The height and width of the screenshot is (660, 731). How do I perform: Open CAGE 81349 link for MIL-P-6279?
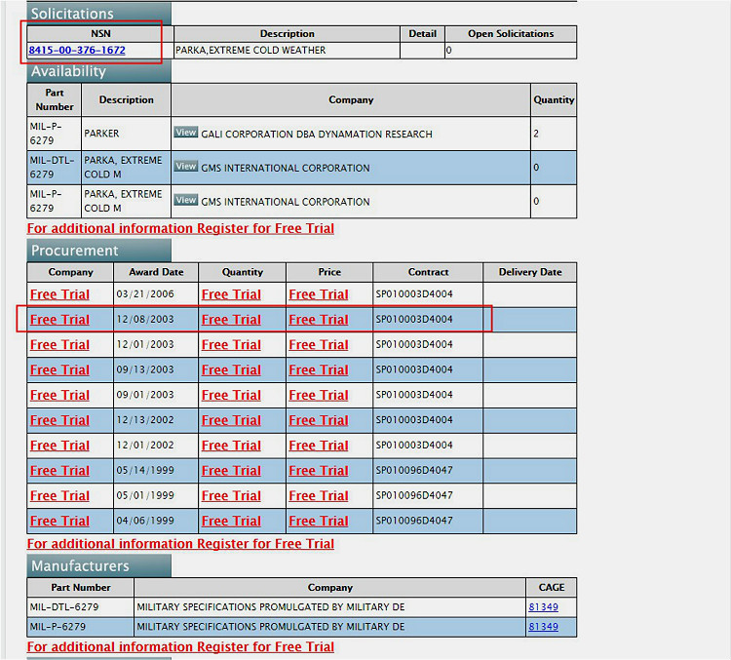click(x=543, y=627)
